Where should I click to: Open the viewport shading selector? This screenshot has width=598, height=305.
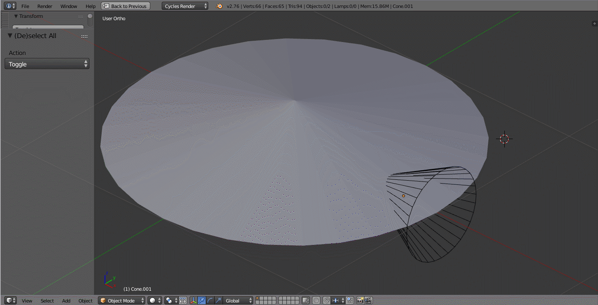tap(155, 300)
